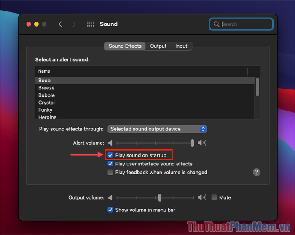Select the Heroine alert sound

pos(145,117)
